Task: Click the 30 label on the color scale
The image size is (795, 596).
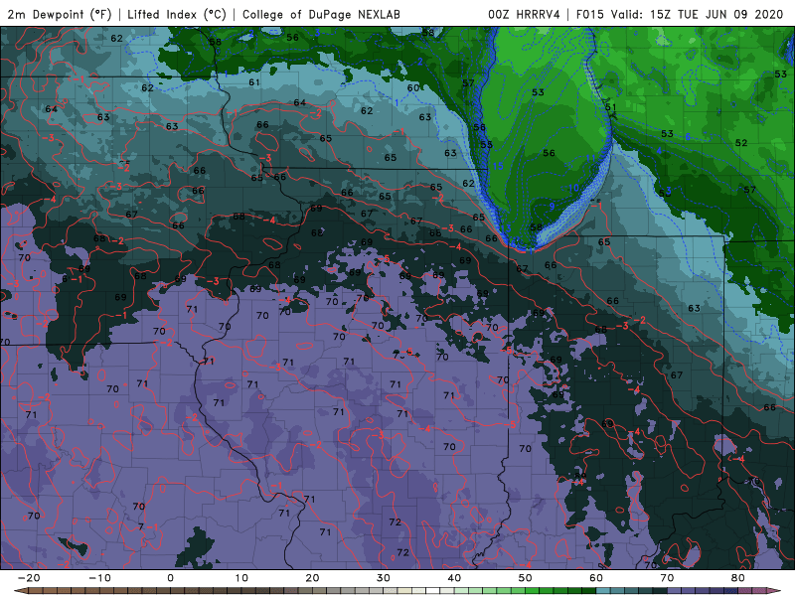Action: pos(384,578)
